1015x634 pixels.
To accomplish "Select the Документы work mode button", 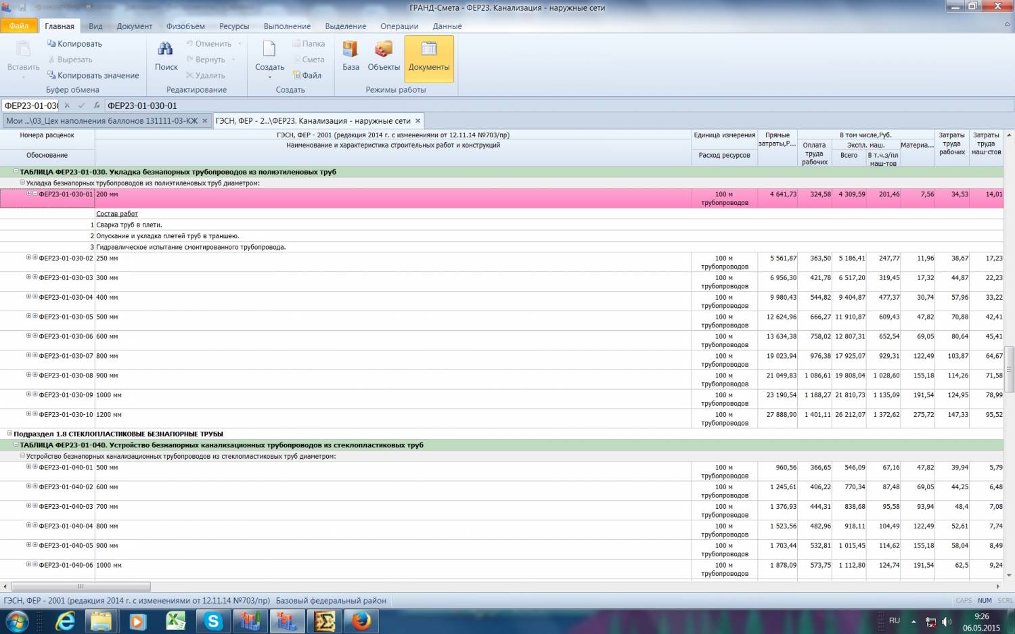I will point(429,57).
